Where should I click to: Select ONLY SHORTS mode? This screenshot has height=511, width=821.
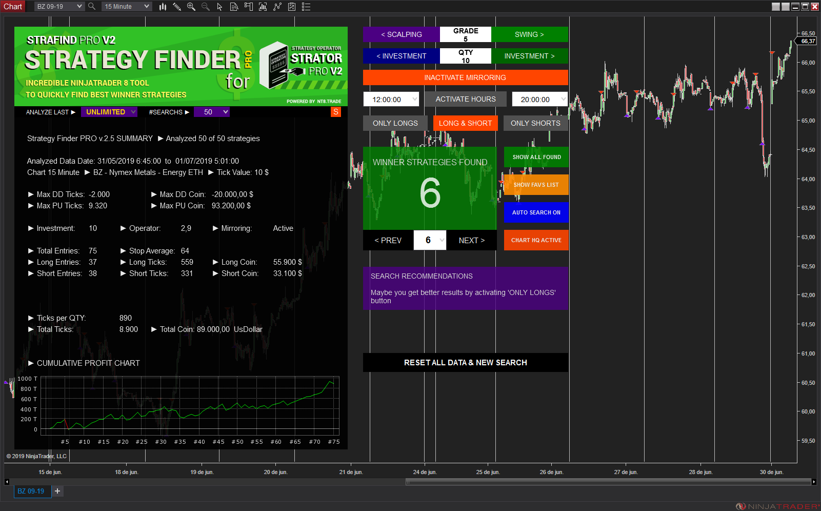point(535,123)
